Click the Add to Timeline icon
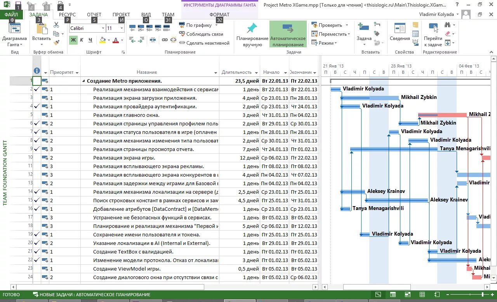497x302 pixels. (x=416, y=43)
